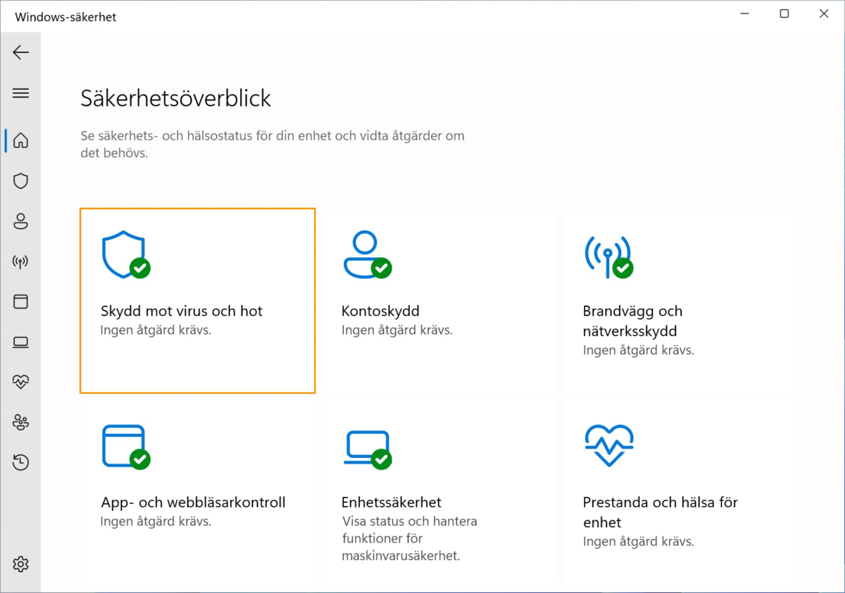Open the Skydd mot virus och hot tile
Viewport: 845px width, 593px height.
point(197,301)
